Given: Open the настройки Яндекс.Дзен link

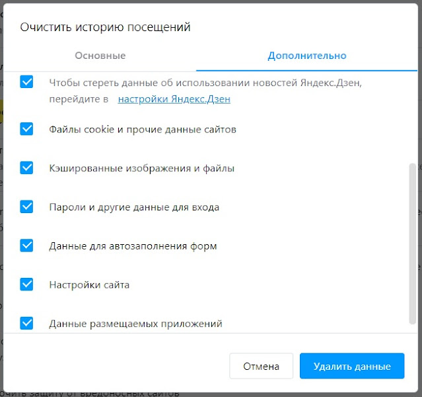Looking at the screenshot, I should click(174, 99).
